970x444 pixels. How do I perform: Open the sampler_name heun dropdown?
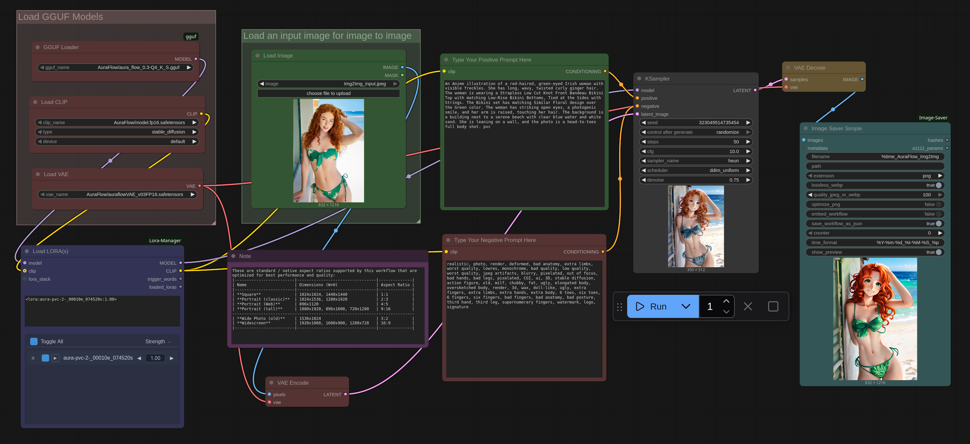pos(695,161)
